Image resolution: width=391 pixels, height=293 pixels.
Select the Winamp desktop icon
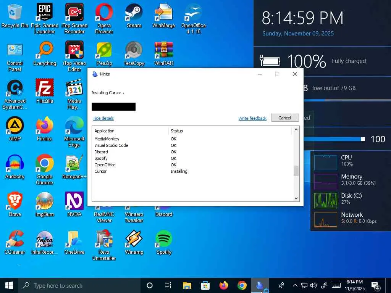(134, 242)
